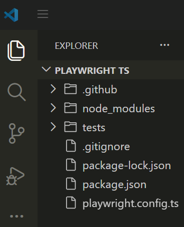Click the package.json file icon
Image resolution: width=184 pixels, height=227 pixels.
click(71, 184)
